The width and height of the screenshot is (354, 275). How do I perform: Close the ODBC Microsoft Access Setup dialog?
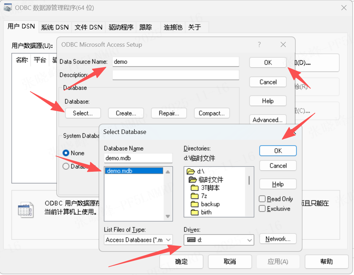click(x=283, y=44)
